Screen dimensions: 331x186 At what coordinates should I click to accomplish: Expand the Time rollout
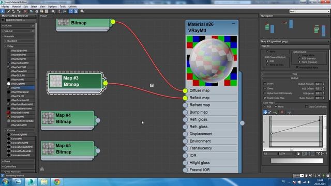click(295, 74)
